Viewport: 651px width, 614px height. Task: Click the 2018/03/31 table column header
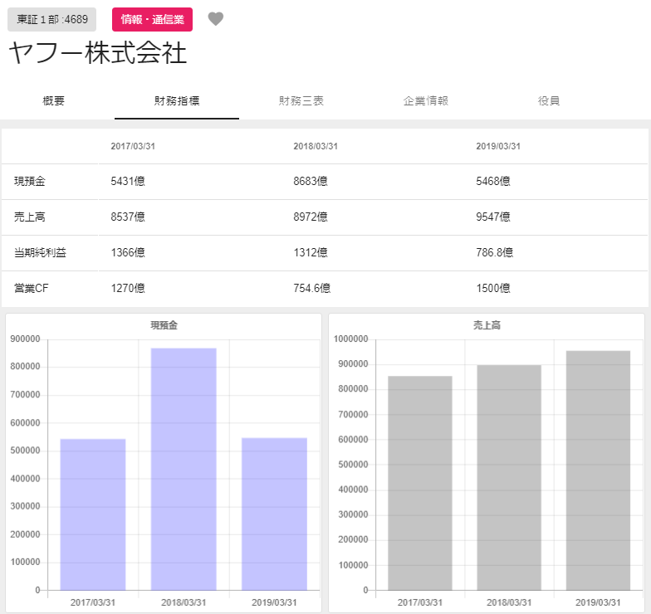[316, 146]
